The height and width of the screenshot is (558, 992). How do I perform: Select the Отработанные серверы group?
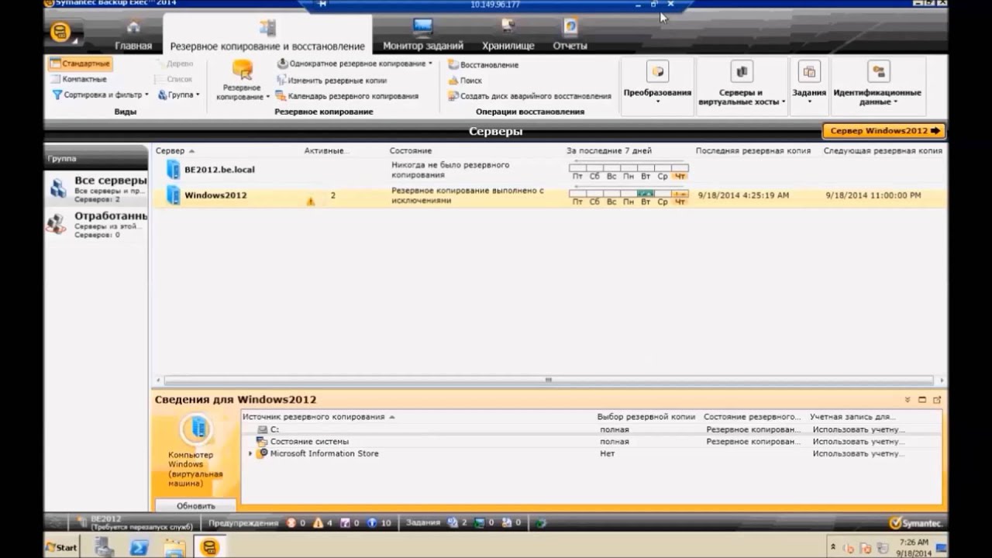97,225
